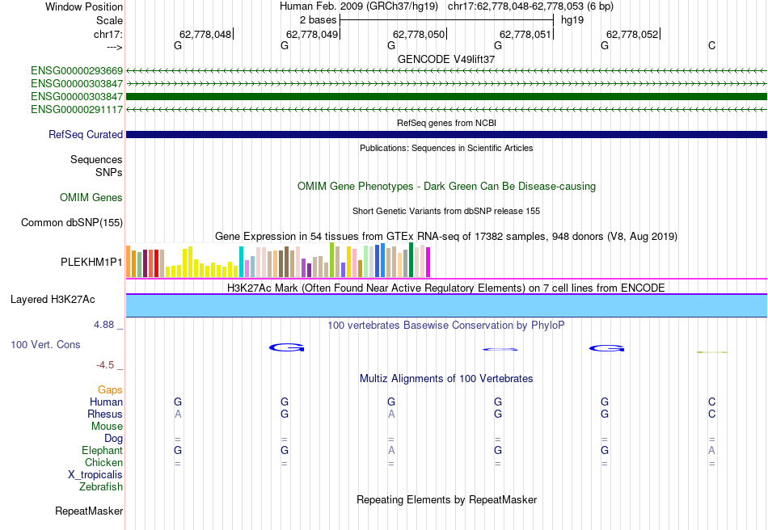Click the Sequences SNPs track label
Image resolution: width=768 pixels, height=530 pixels.
(96, 166)
